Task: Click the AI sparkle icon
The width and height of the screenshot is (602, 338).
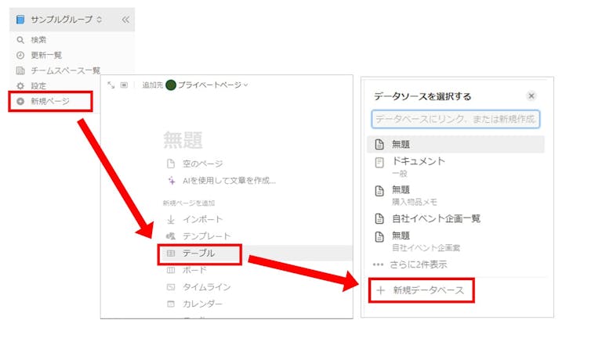Action: (x=171, y=181)
